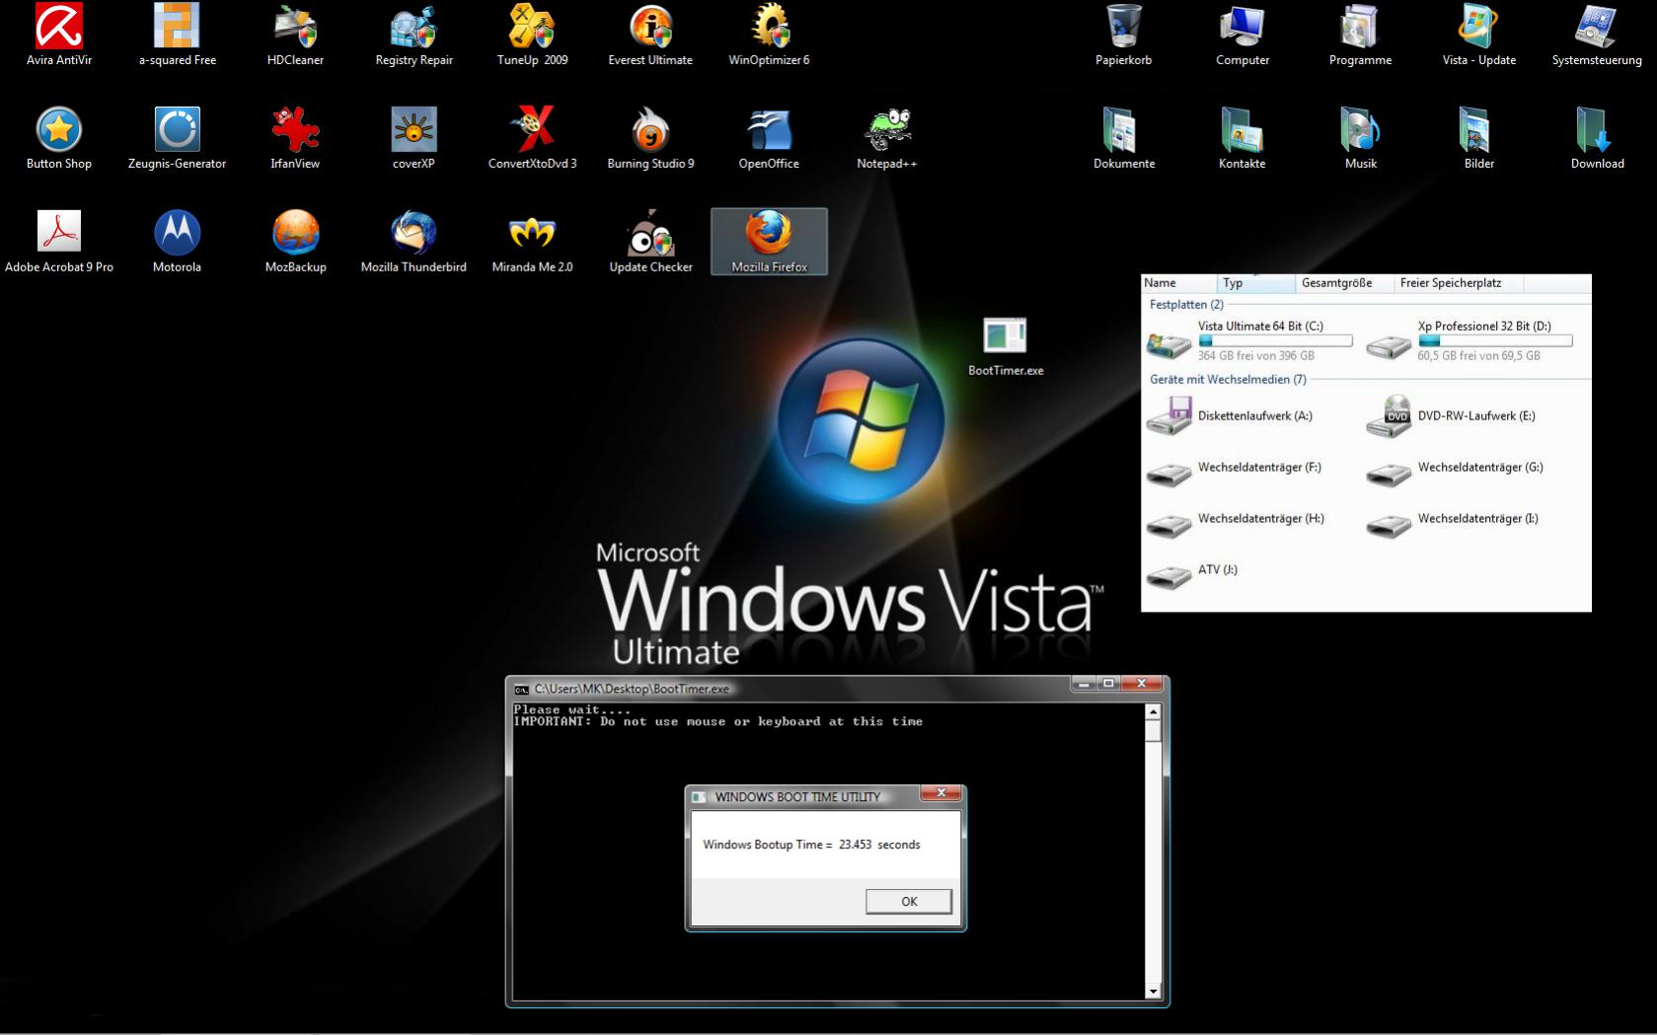Launch Registry Repair shortcut

click(x=414, y=34)
